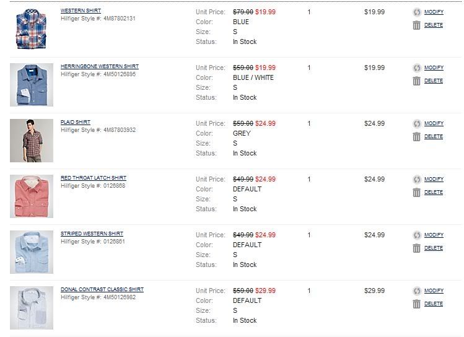The height and width of the screenshot is (337, 464).
Task: Click the Striped Western Shirt thumbnail image
Action: point(32,252)
